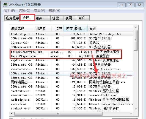Select 360se.exe *32 using 181,868 K
Viewport: 146px width, 119px height.
[x=71, y=38]
